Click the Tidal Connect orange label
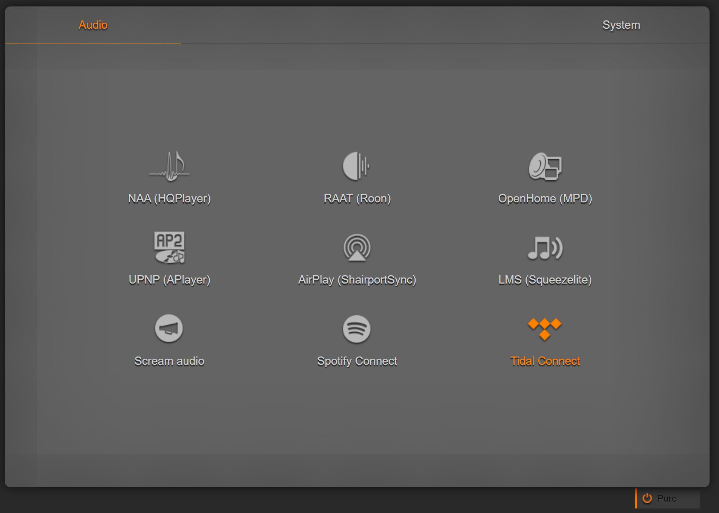The width and height of the screenshot is (719, 513). click(545, 361)
